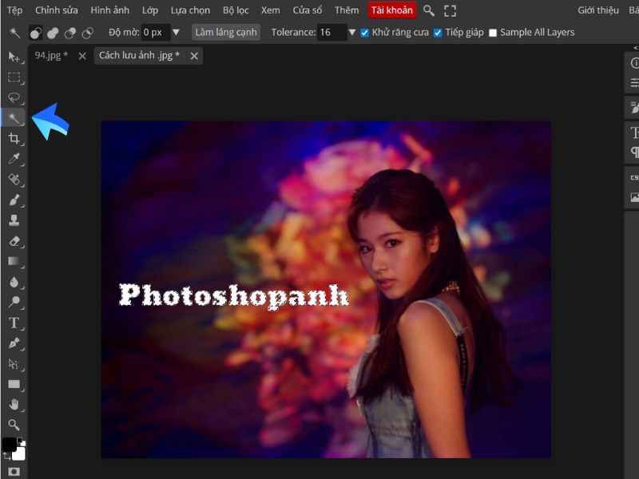Select the Move tool
The image size is (639, 479).
[x=14, y=57]
